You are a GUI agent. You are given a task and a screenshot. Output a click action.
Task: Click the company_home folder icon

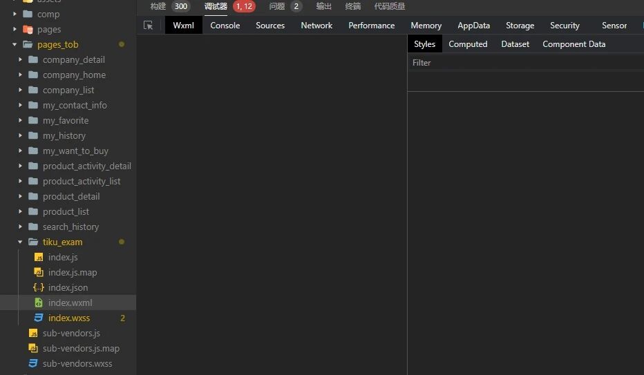[33, 75]
